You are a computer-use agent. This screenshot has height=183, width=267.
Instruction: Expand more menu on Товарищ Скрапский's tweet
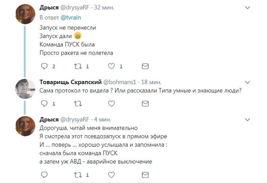247,82
